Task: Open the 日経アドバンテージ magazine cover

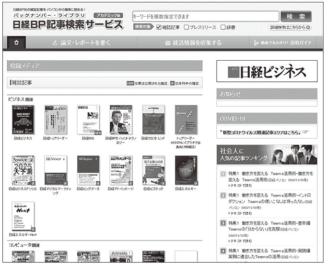Action: click(x=121, y=170)
